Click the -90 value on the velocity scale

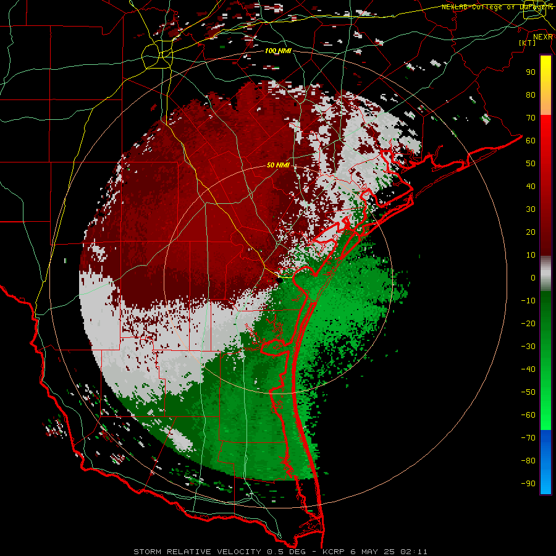528,484
